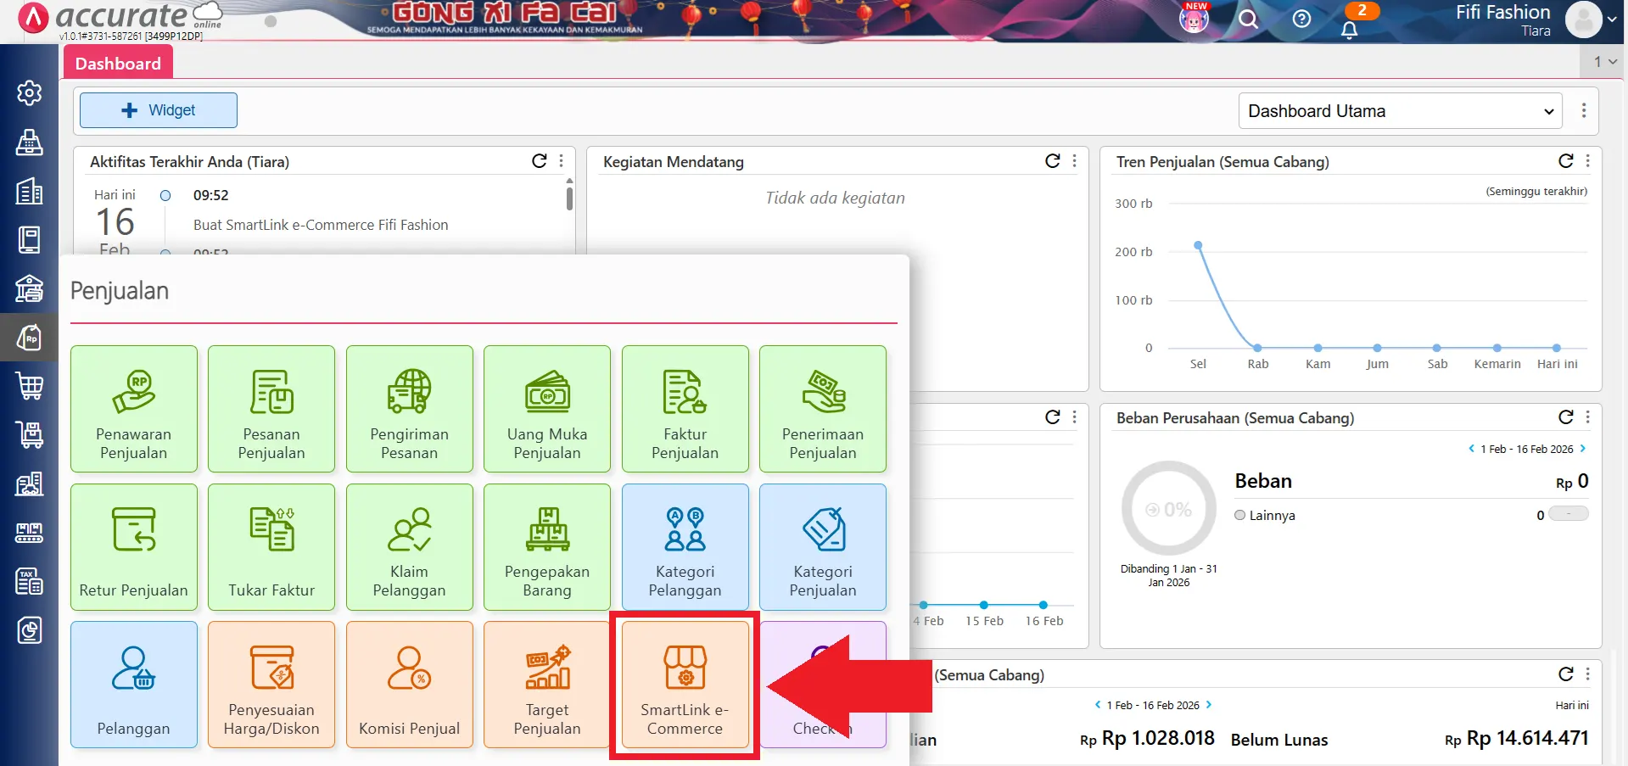The width and height of the screenshot is (1628, 766).
Task: Open the Penawaran Penjualan module
Action: pos(133,409)
